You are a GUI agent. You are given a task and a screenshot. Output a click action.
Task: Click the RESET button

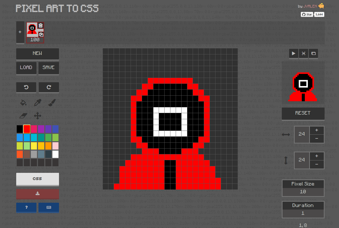click(303, 113)
